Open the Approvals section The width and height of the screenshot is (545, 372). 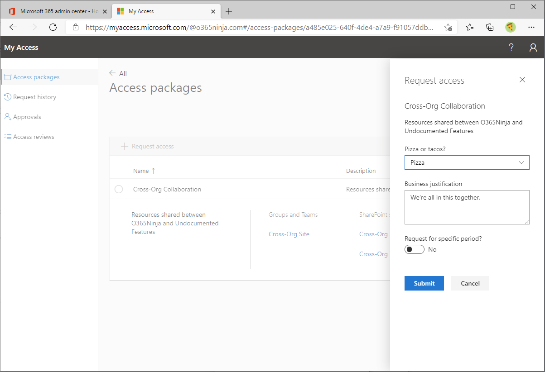[26, 116]
